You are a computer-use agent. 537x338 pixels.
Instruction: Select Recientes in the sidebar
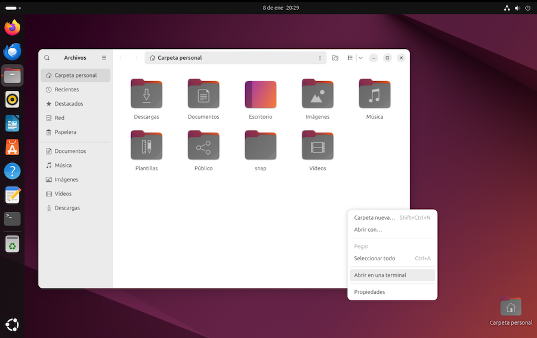[66, 90]
